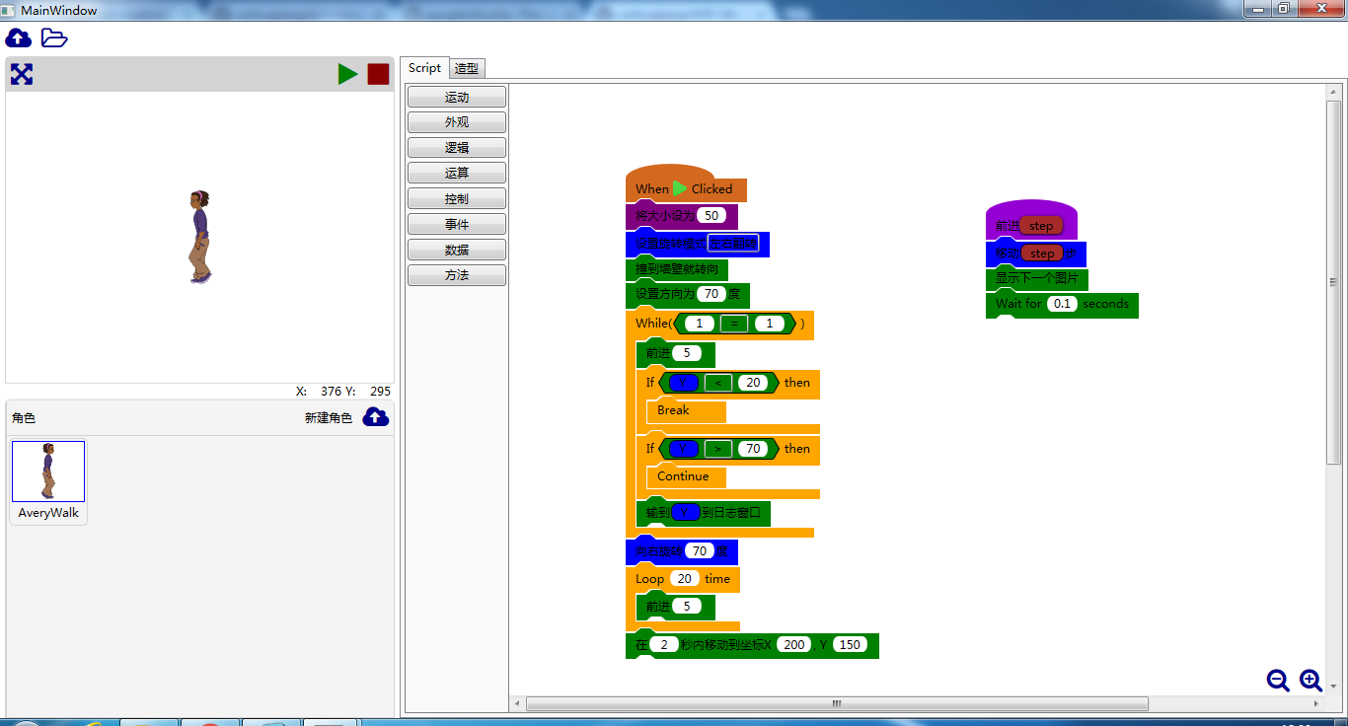Click the cloud upload icon in top toolbar
Image resolution: width=1348 pixels, height=726 pixels.
(x=19, y=38)
